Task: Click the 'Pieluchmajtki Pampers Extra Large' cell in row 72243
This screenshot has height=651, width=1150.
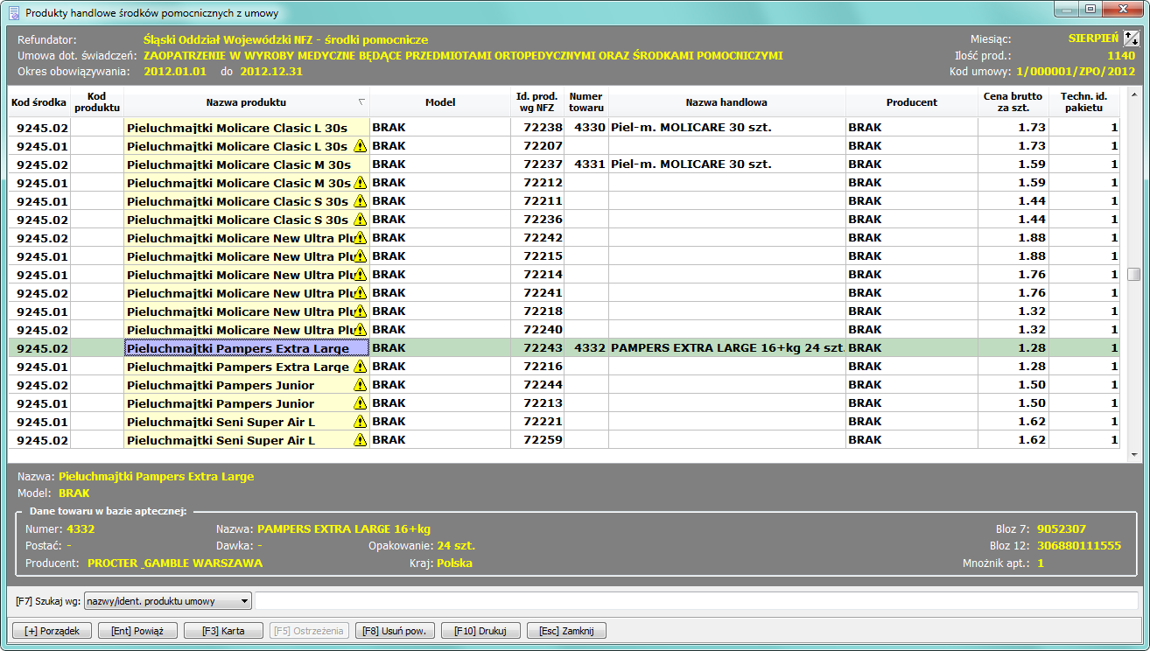Action: [247, 348]
